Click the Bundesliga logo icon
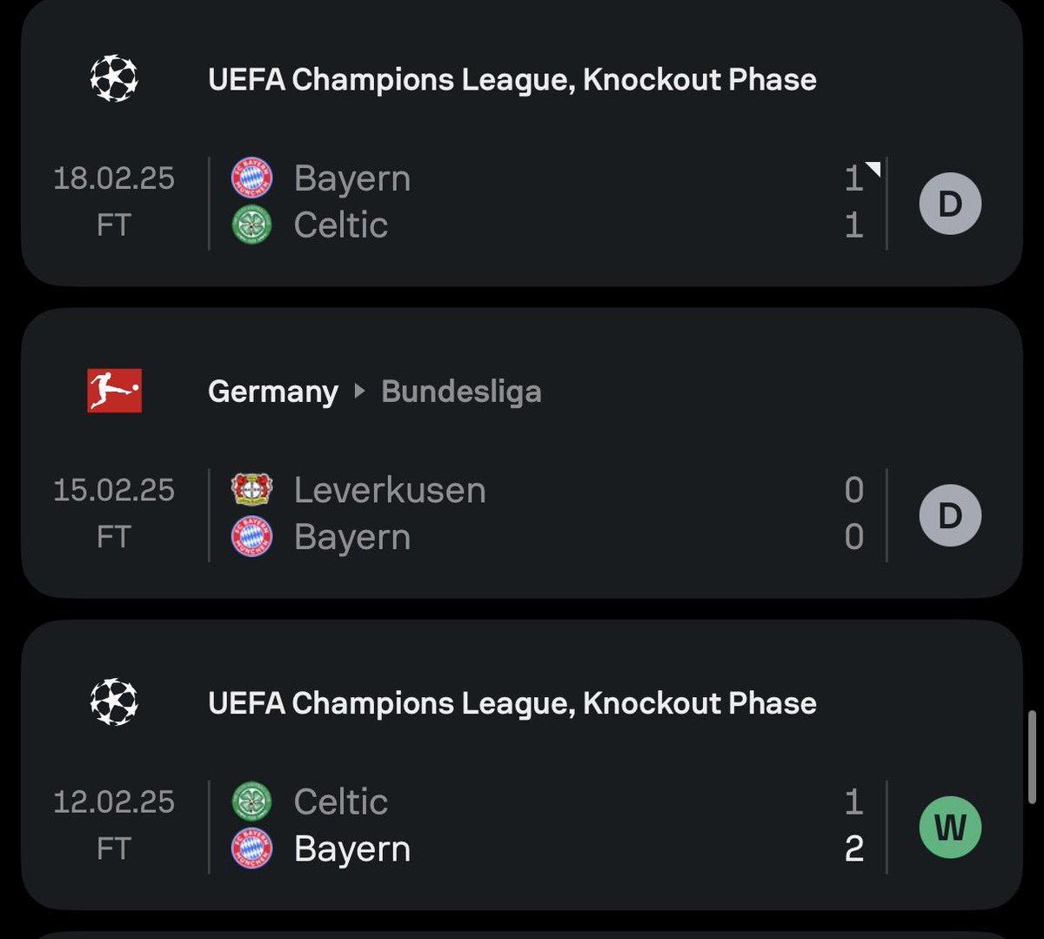The height and width of the screenshot is (939, 1044). pyautogui.click(x=114, y=391)
